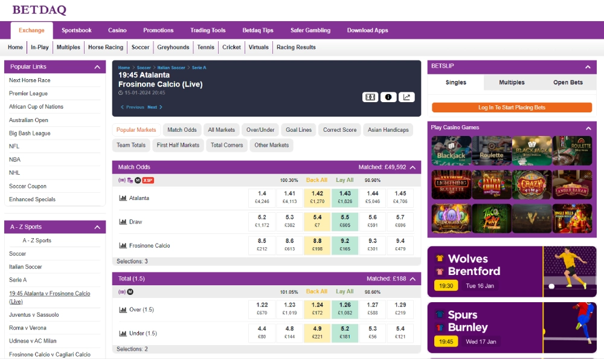The image size is (604, 359).
Task: Back Atalanta at odds of 1.42
Action: point(316,198)
